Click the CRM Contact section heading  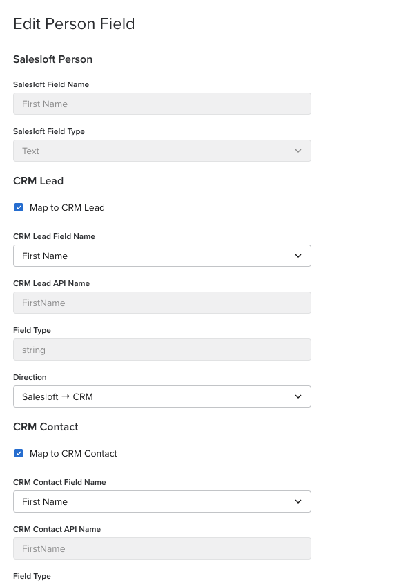click(x=46, y=427)
